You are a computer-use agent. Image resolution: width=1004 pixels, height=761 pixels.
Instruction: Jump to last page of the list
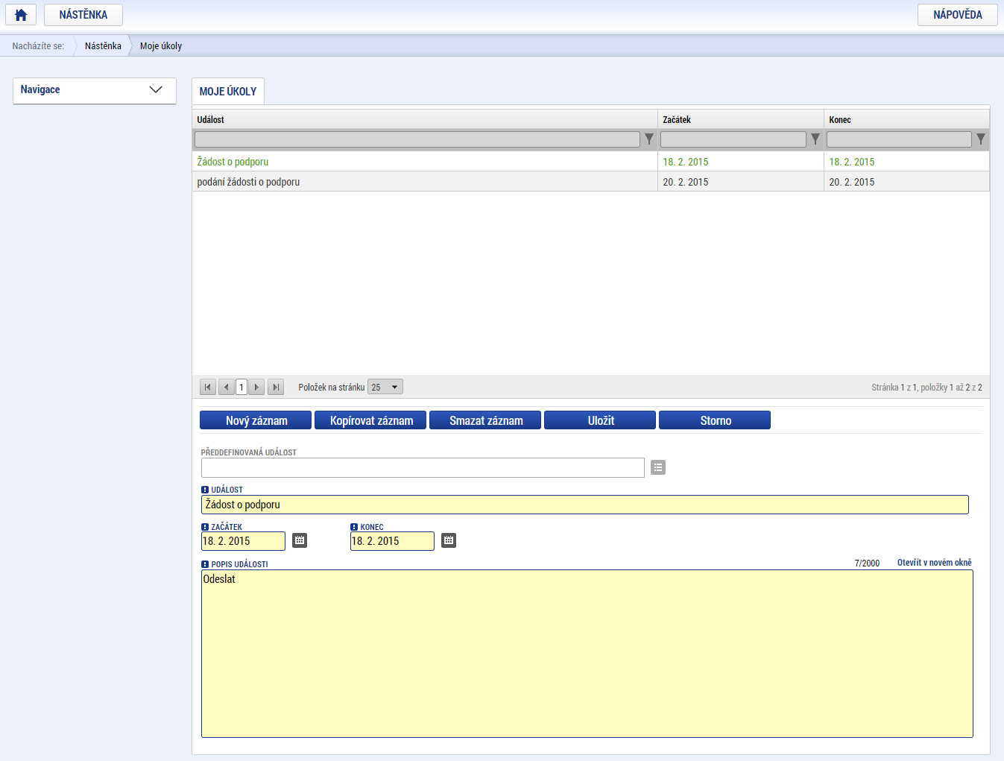pos(276,387)
